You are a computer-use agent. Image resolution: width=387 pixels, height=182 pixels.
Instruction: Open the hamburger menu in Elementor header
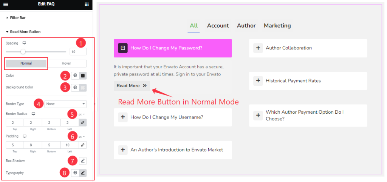[x=6, y=4]
